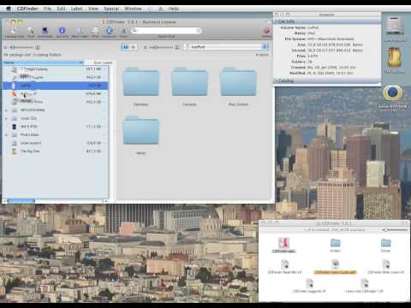This screenshot has height=308, width=411.
Task: Open the Help menu
Action: coord(173,9)
